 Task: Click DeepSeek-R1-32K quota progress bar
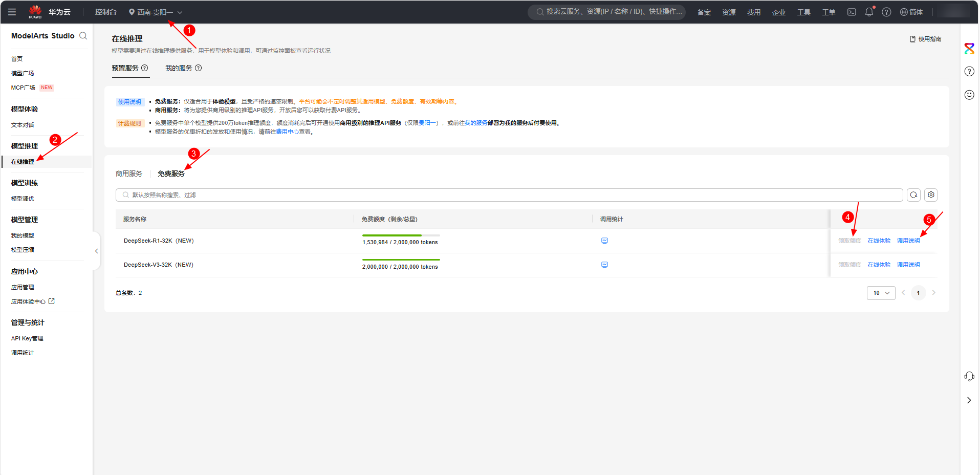pos(401,235)
